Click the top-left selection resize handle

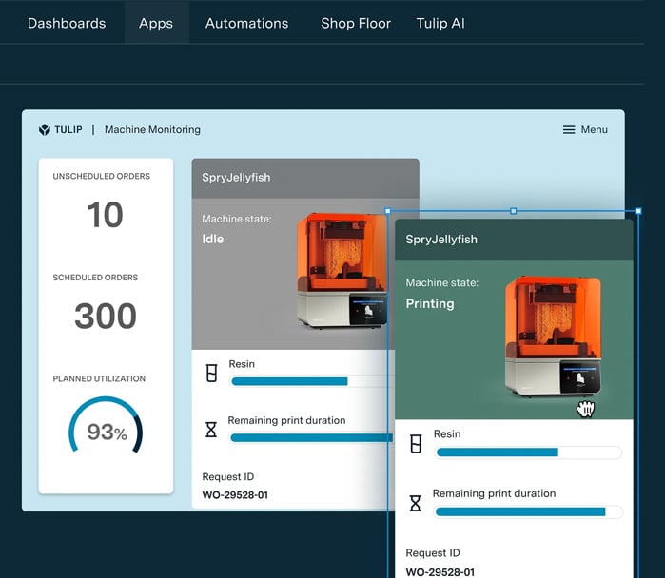(387, 211)
